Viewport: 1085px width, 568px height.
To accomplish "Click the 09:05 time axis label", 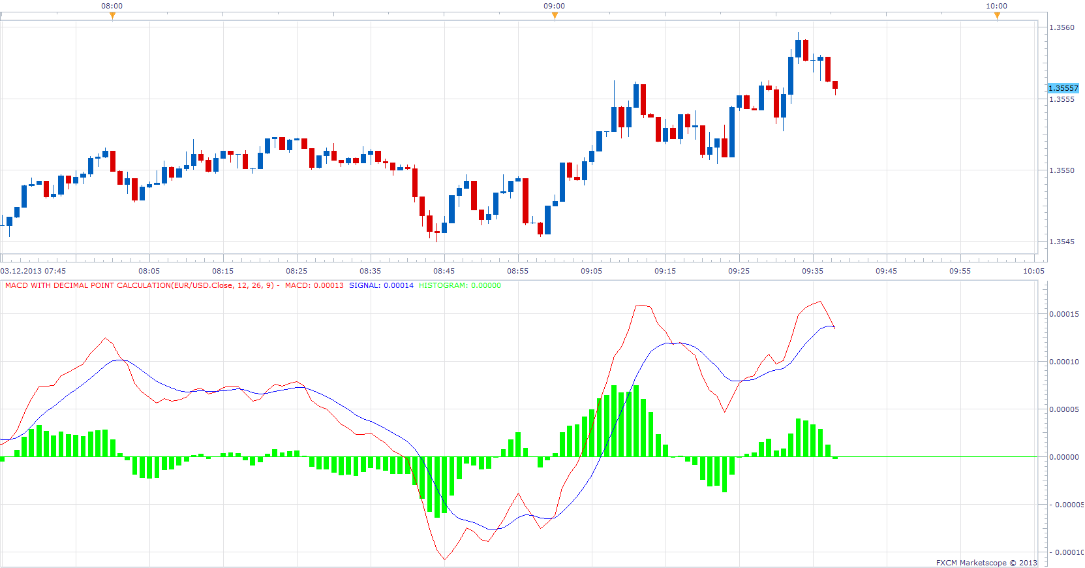I will pyautogui.click(x=591, y=271).
